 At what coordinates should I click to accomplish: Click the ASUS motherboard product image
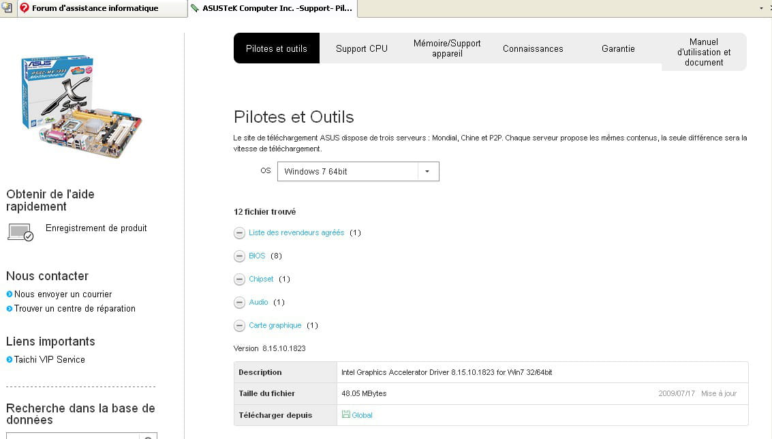81,106
